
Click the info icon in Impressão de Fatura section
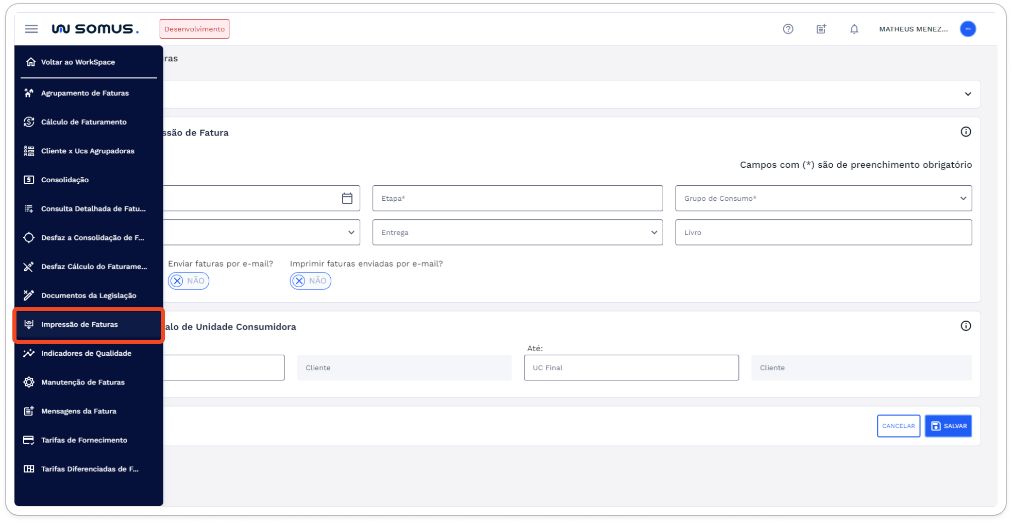click(966, 132)
